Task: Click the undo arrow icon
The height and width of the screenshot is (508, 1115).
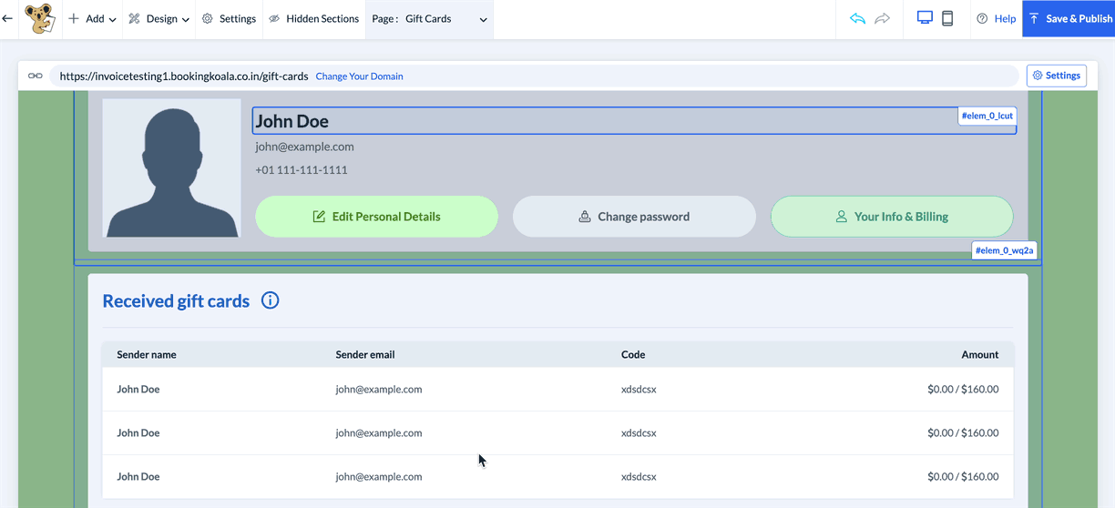Action: 857,18
